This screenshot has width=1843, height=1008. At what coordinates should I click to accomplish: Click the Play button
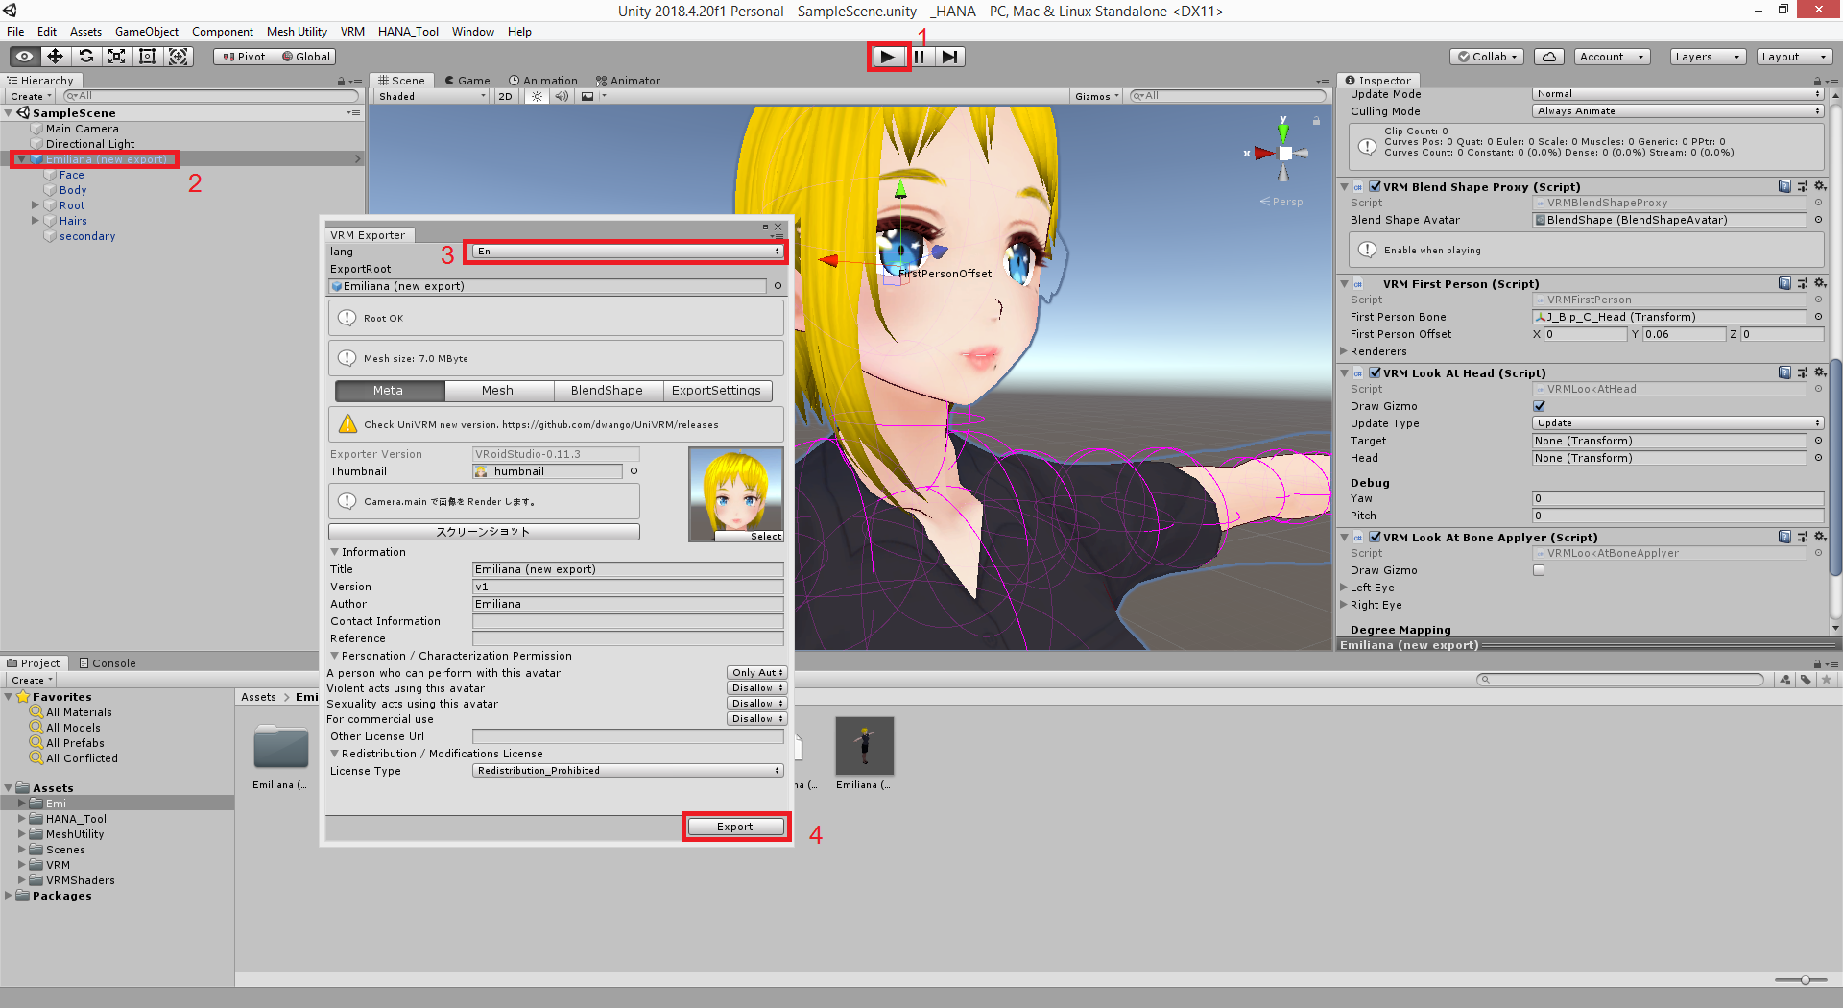(888, 57)
